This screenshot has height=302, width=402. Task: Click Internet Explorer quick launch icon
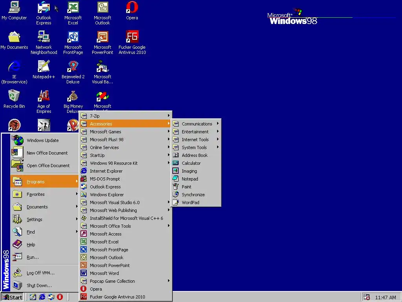point(42,297)
